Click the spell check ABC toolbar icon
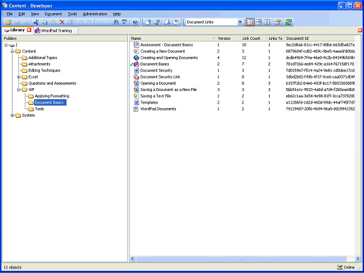364x273 pixels. 125,22
